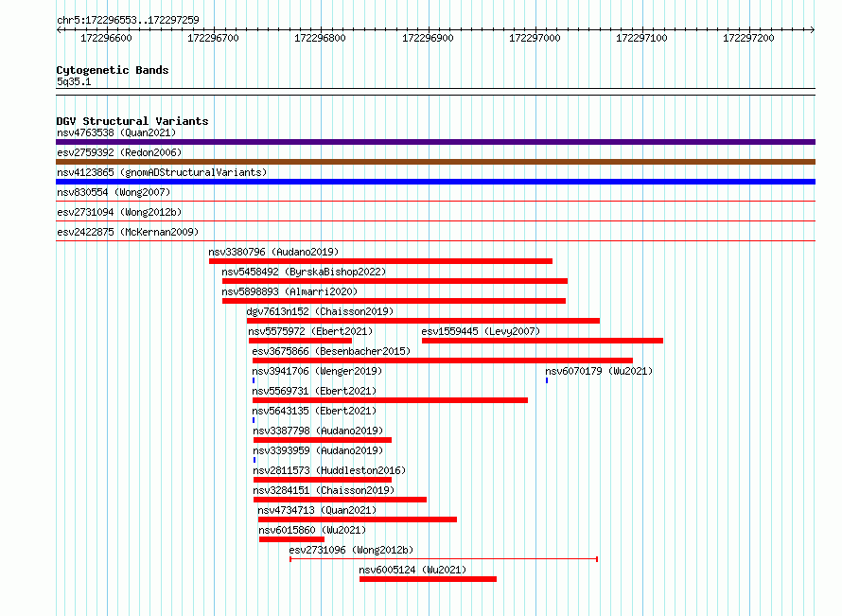Click the nsv2811573 (Huddleston2016) label

[x=329, y=470]
